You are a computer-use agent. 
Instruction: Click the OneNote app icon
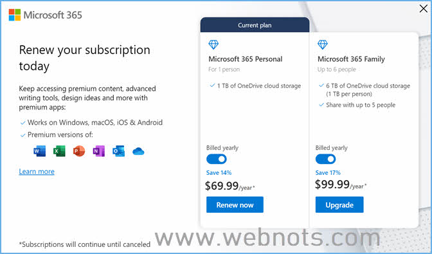(99, 151)
